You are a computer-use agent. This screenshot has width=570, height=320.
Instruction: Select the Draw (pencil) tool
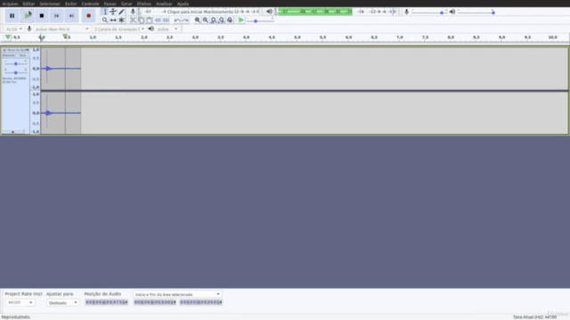[121, 12]
